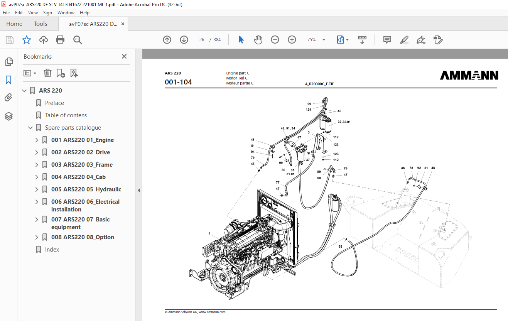Image resolution: width=508 pixels, height=321 pixels.
Task: Go to previous page arrow
Action: (167, 40)
